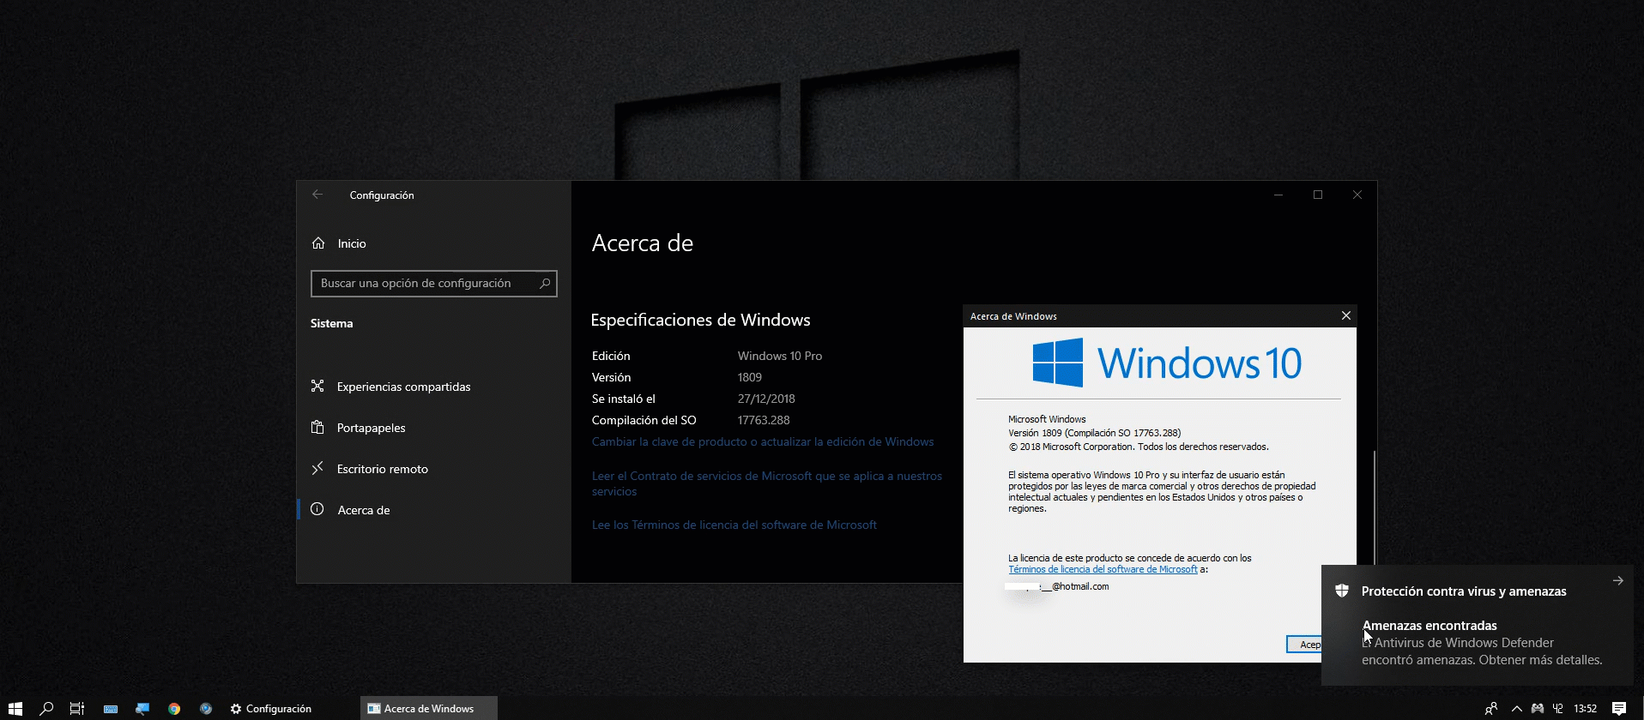Open the on-screen keyboard taskbar icon
The height and width of the screenshot is (720, 1644).
pos(111,709)
